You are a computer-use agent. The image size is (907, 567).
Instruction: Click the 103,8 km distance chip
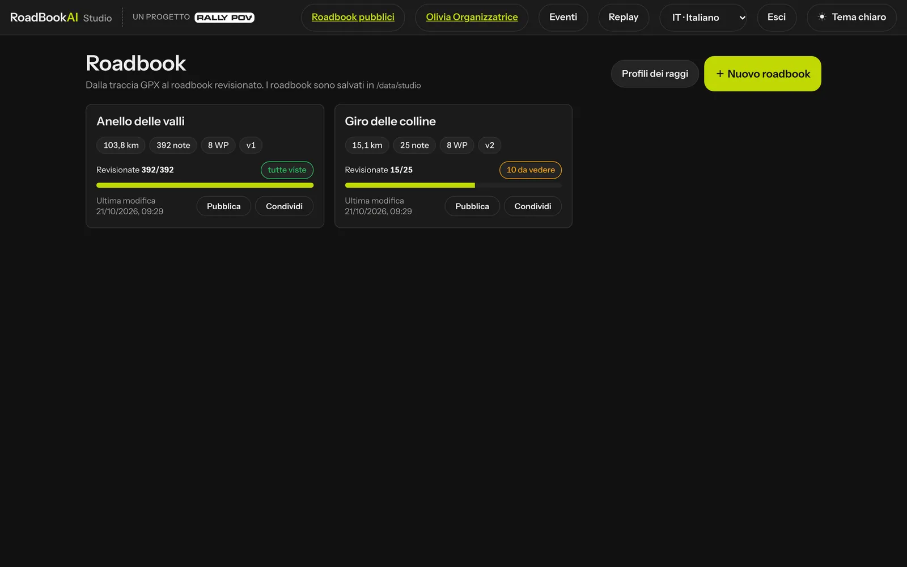(x=121, y=145)
